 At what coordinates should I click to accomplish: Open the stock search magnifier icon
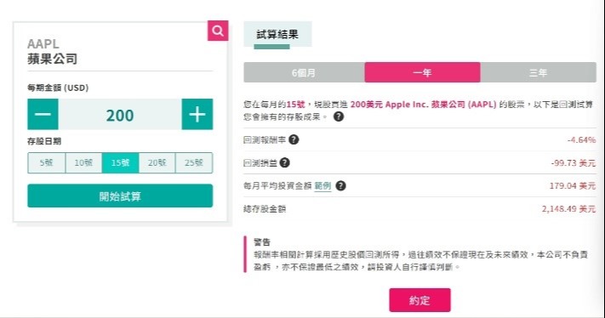(218, 31)
